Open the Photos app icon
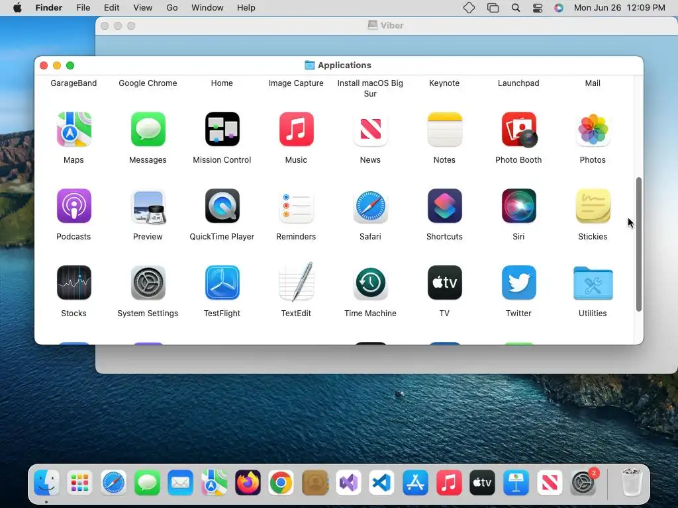 tap(593, 129)
